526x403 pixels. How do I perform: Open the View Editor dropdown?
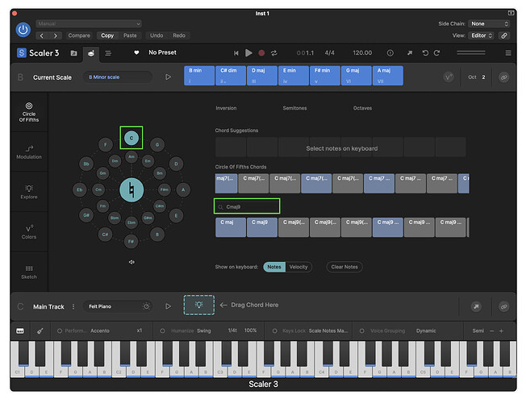(x=482, y=35)
